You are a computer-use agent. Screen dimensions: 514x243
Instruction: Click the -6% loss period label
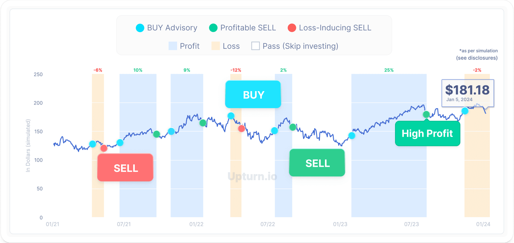click(98, 70)
